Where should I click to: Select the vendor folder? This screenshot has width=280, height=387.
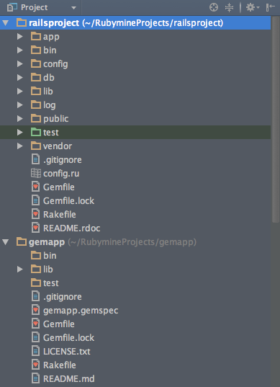coord(58,146)
